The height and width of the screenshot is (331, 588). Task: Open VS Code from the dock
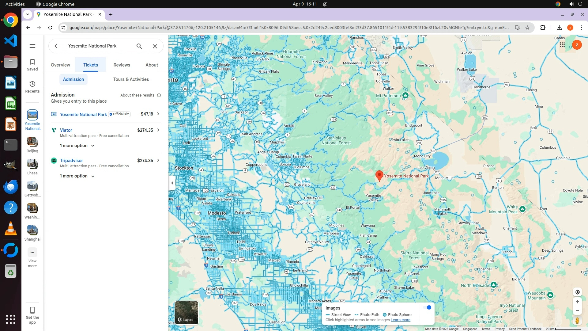(11, 41)
